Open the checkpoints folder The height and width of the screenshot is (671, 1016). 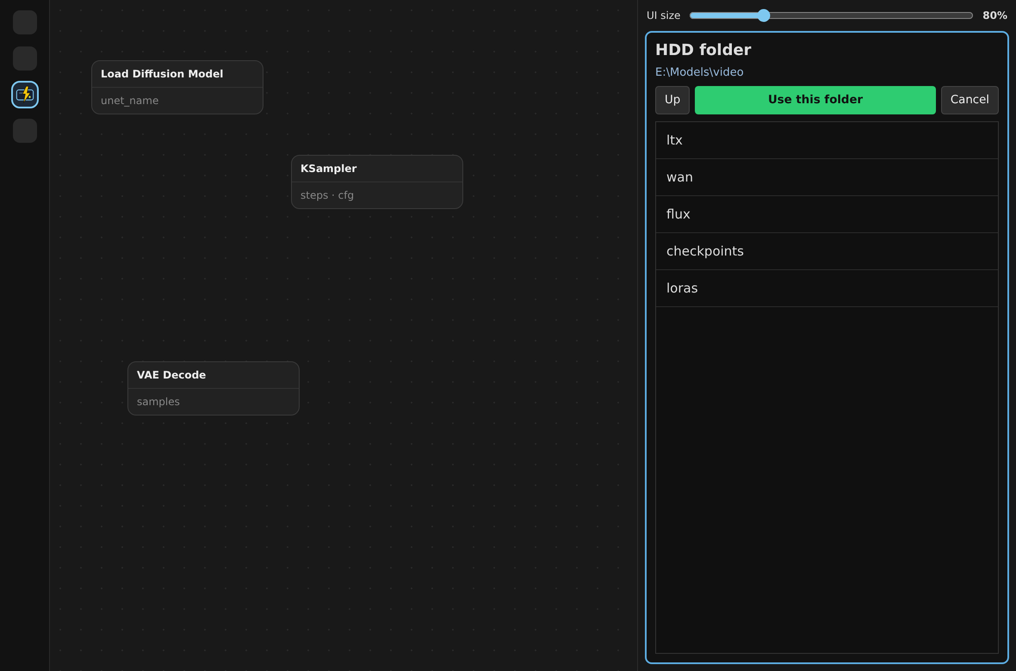click(x=827, y=251)
